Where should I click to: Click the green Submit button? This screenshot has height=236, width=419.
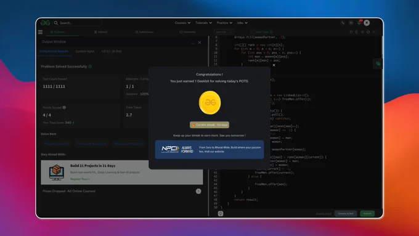[367, 214]
